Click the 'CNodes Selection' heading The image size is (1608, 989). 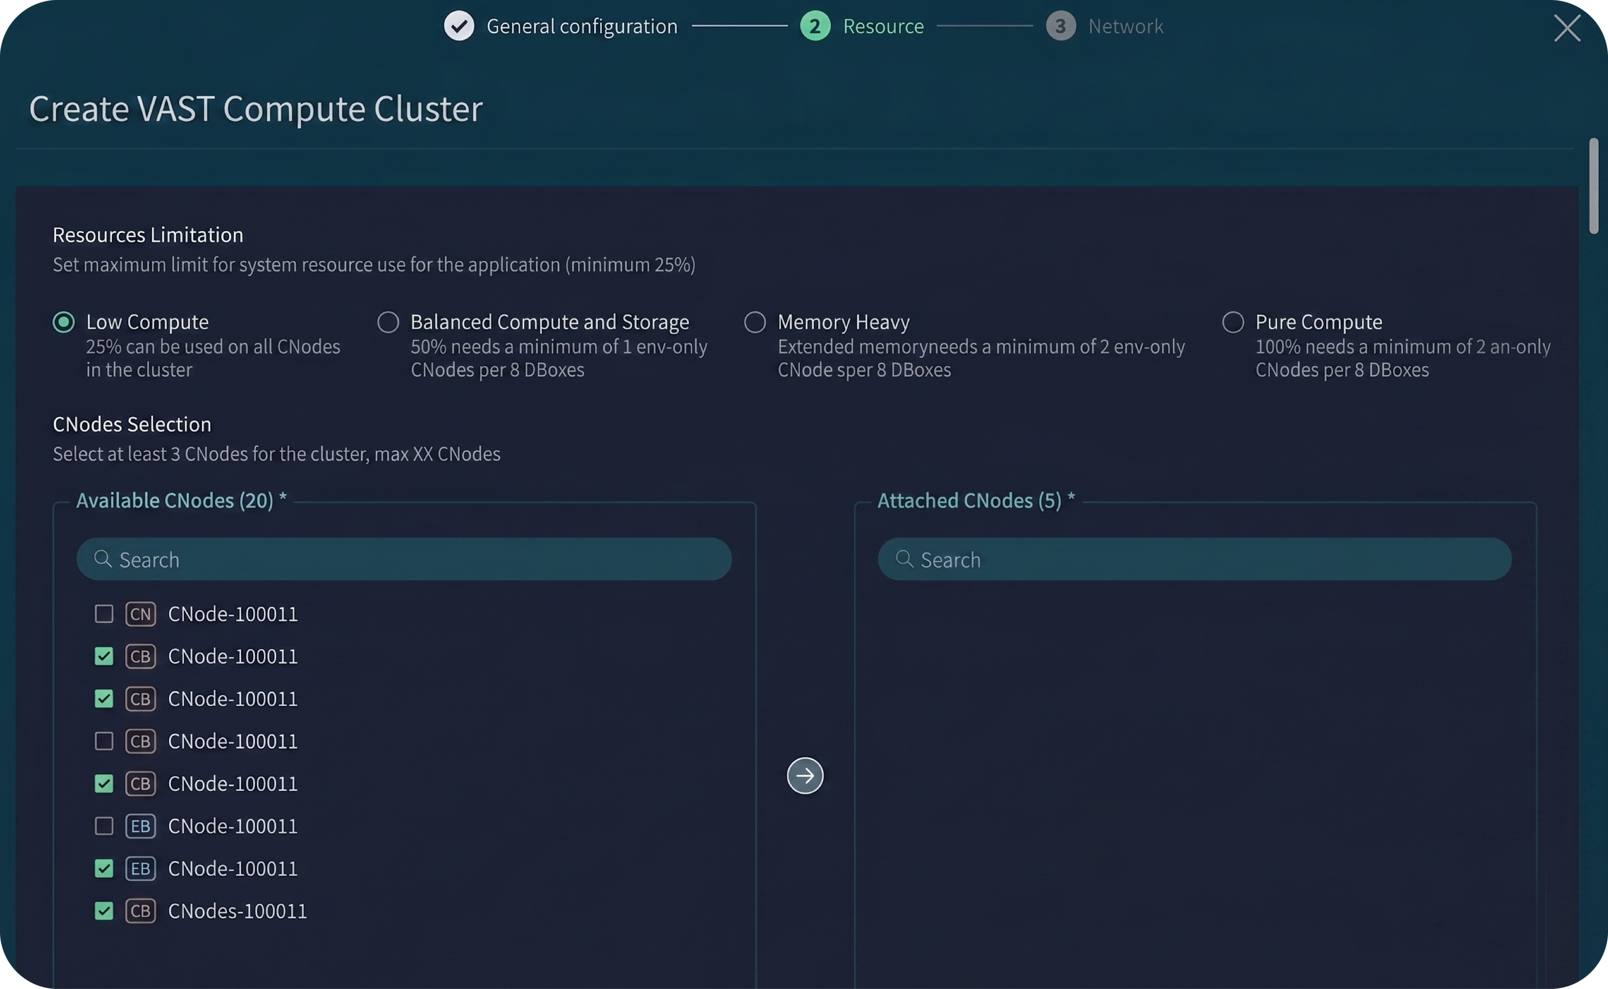click(x=132, y=425)
